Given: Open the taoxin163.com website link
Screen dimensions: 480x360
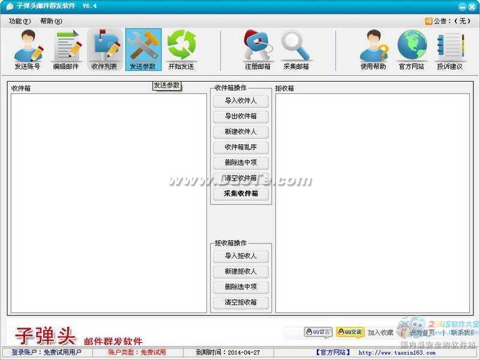Looking at the screenshot, I should (x=397, y=353).
